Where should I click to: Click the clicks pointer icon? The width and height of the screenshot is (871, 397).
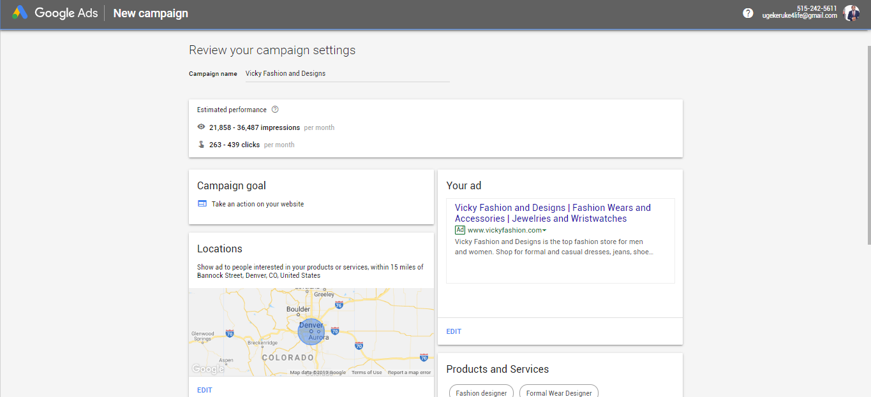click(x=202, y=145)
